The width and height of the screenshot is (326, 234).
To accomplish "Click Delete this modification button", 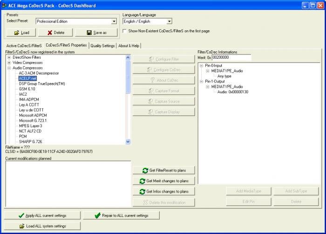I will (x=164, y=202).
